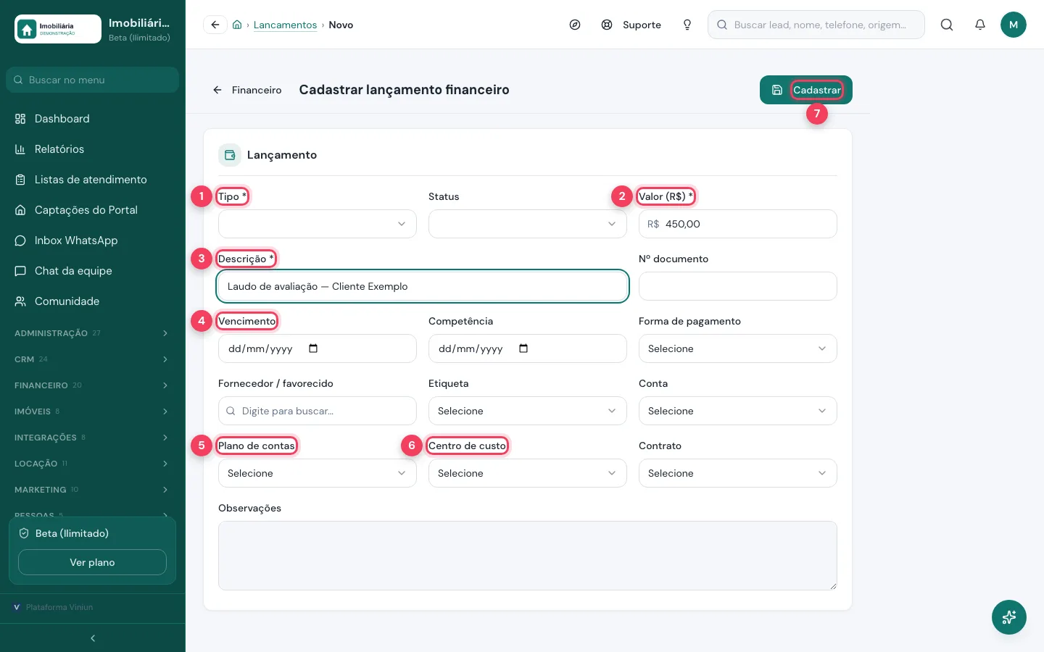
Task: Expand the MARKETING sidebar section
Action: [93, 490]
